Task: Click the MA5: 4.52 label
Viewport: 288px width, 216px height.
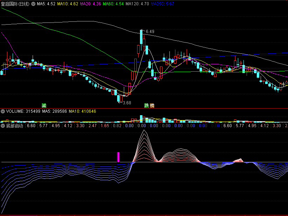Action: (46, 4)
